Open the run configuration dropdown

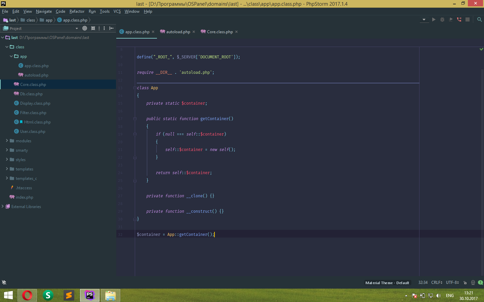click(424, 19)
